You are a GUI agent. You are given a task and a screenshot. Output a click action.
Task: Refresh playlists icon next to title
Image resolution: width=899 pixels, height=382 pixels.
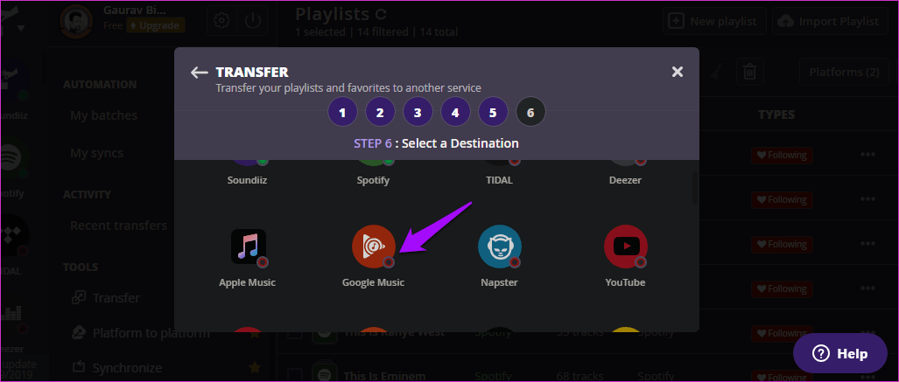pos(380,13)
